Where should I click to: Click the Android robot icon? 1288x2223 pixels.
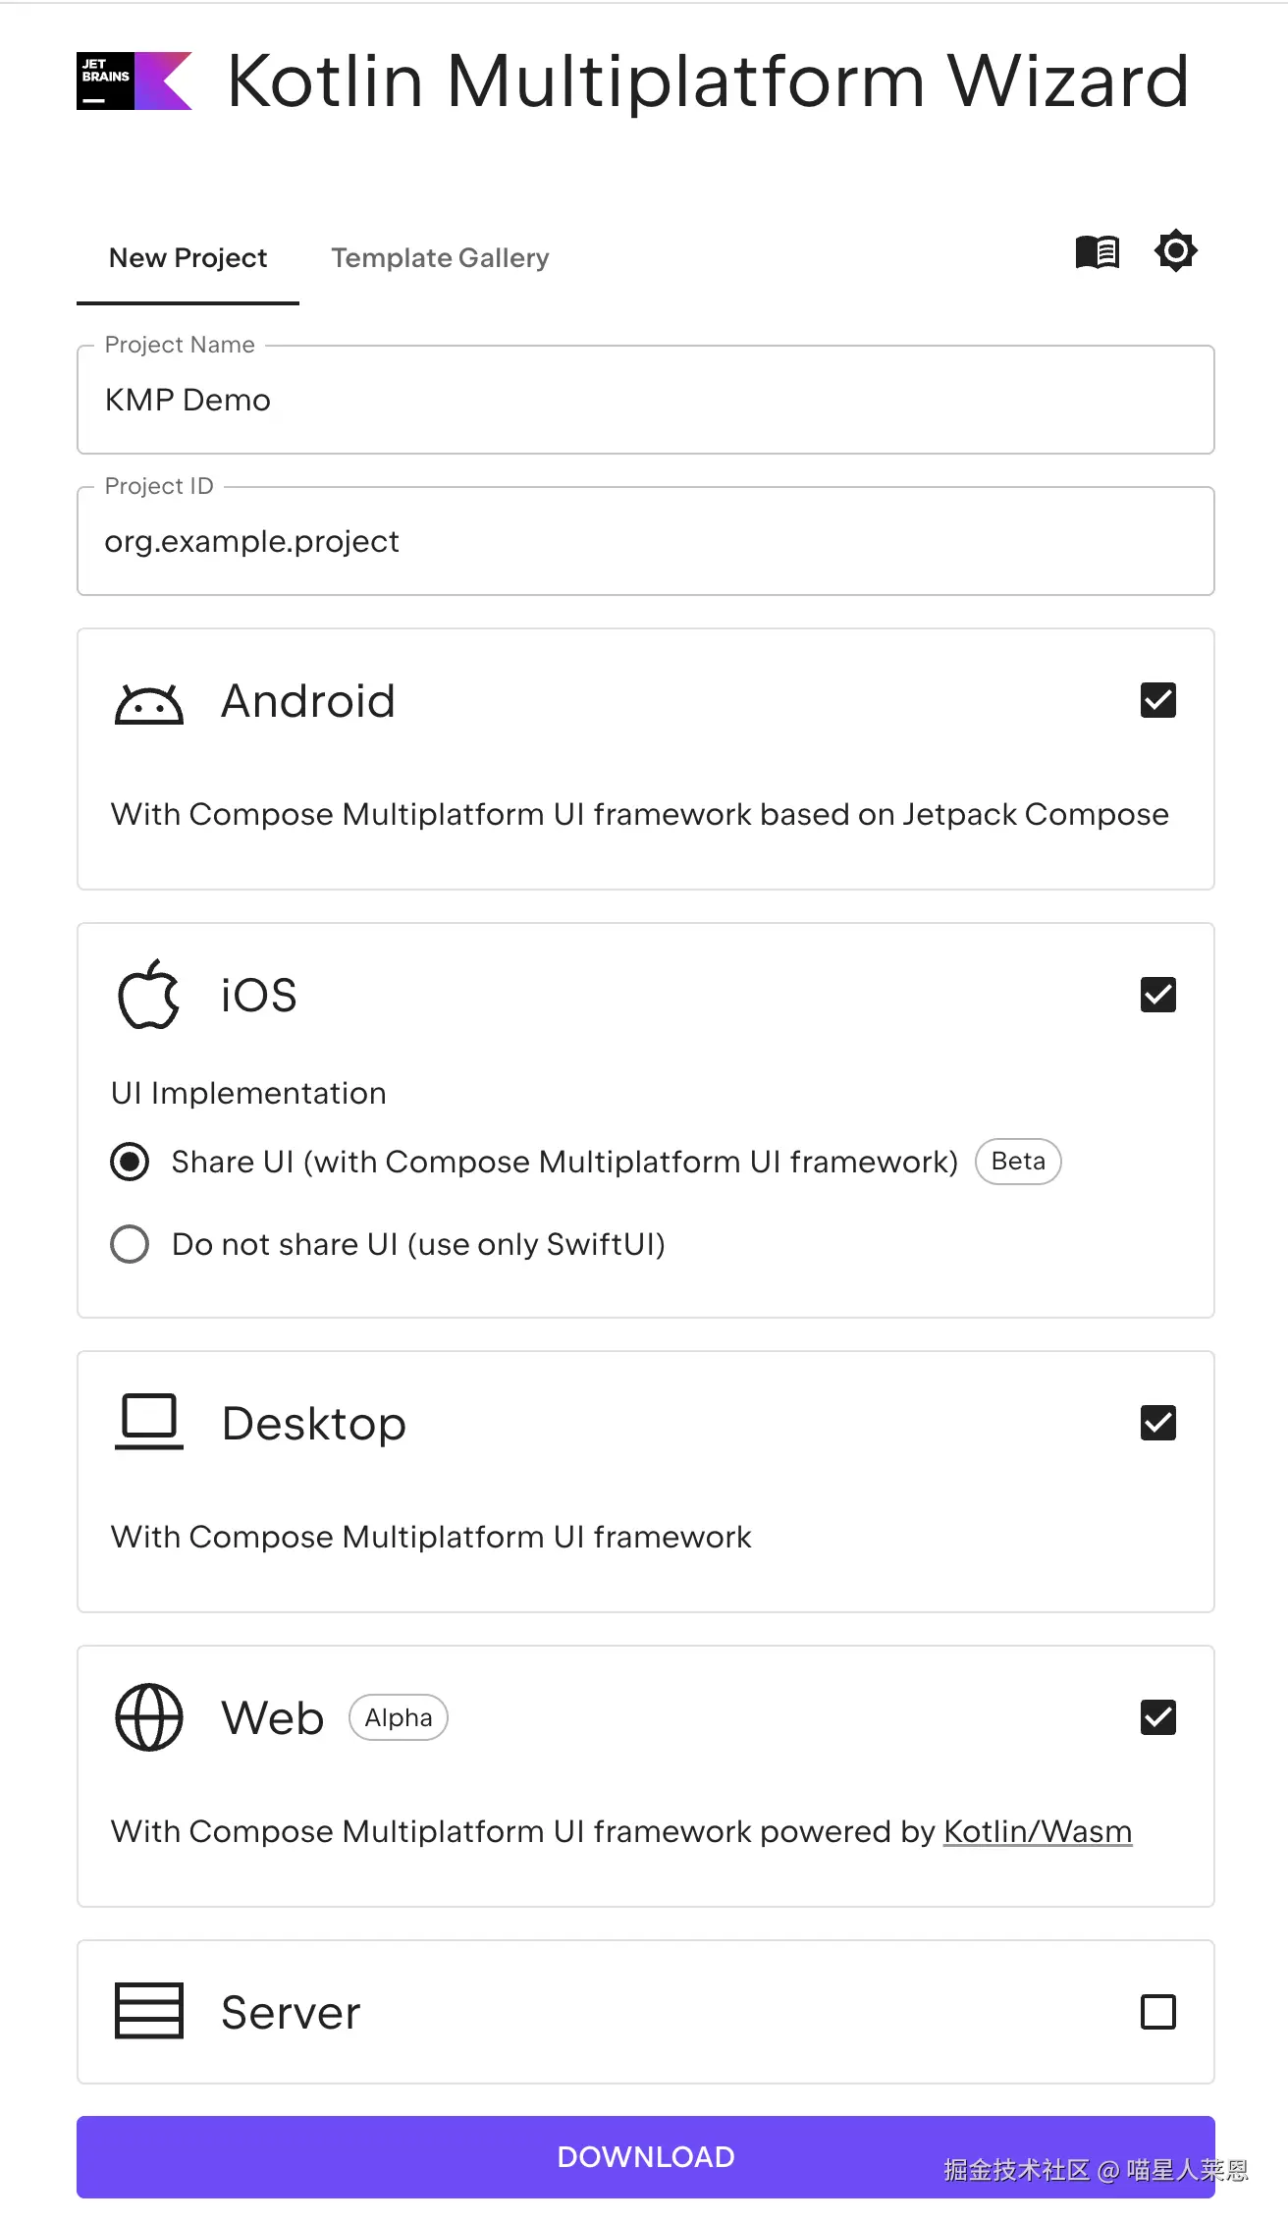[149, 703]
